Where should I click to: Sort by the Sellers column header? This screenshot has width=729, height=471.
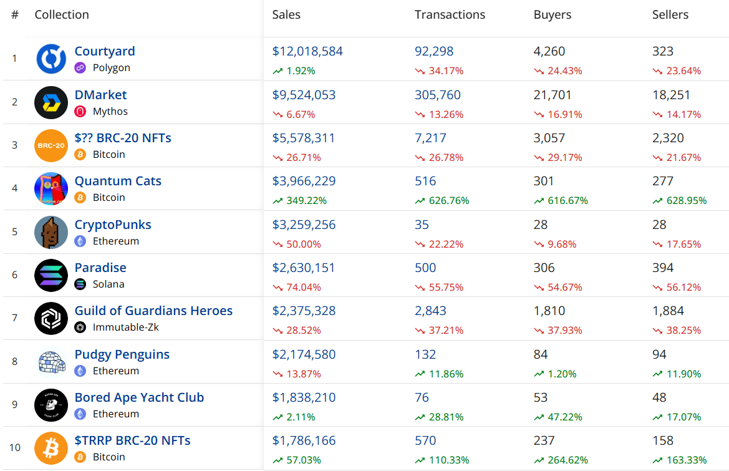click(x=670, y=15)
